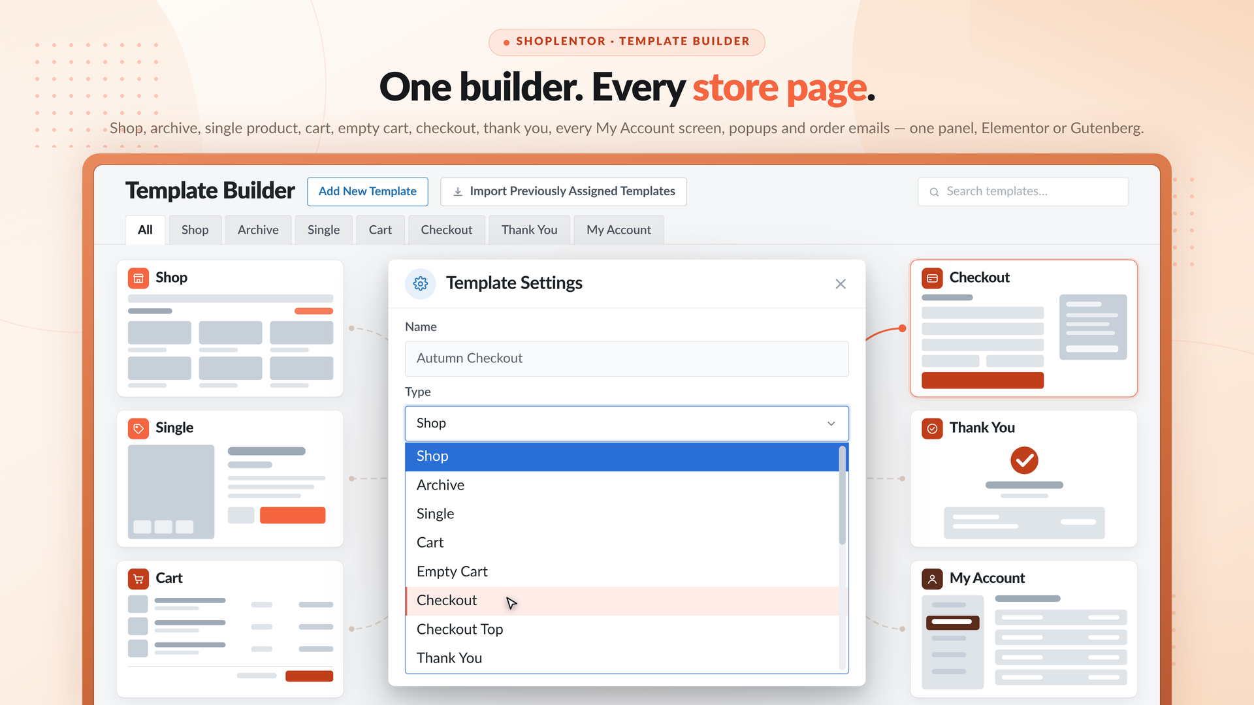Open the Thank You tab
Viewport: 1254px width, 705px height.
(x=529, y=230)
